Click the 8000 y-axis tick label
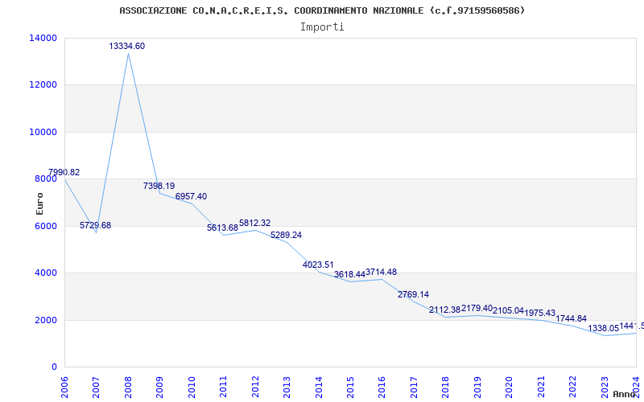This screenshot has width=644, height=402. click(46, 178)
